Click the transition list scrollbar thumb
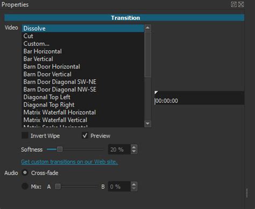The image size is (255, 209). pyautogui.click(x=147, y=55)
